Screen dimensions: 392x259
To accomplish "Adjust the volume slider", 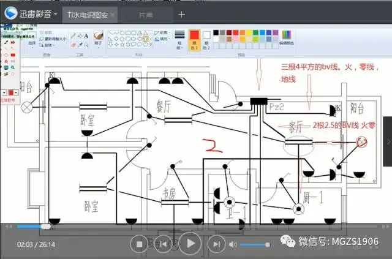I will point(255,244).
